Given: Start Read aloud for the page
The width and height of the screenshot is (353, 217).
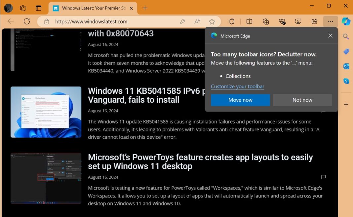Looking at the screenshot, I should pyautogui.click(x=197, y=21).
